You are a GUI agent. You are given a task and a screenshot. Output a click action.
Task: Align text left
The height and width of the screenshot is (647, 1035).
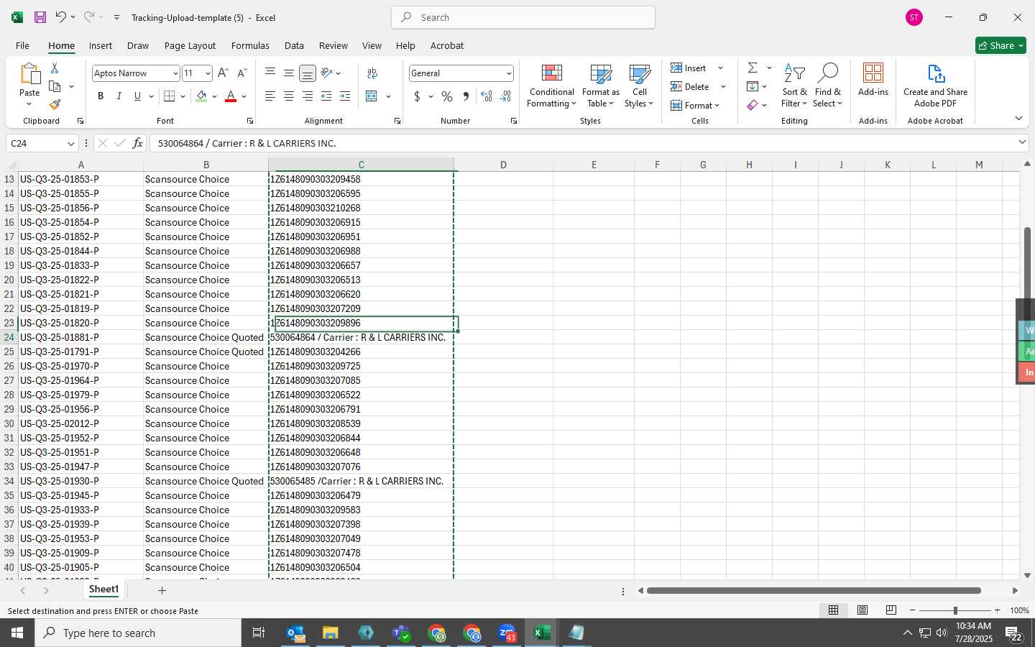[270, 96]
